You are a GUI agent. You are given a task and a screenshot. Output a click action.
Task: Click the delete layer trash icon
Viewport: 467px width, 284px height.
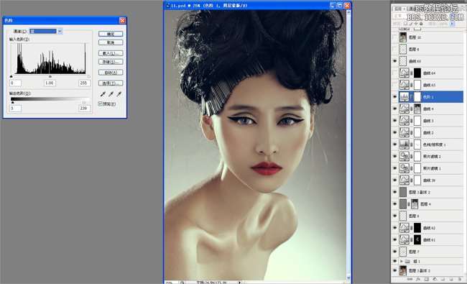tap(460, 280)
